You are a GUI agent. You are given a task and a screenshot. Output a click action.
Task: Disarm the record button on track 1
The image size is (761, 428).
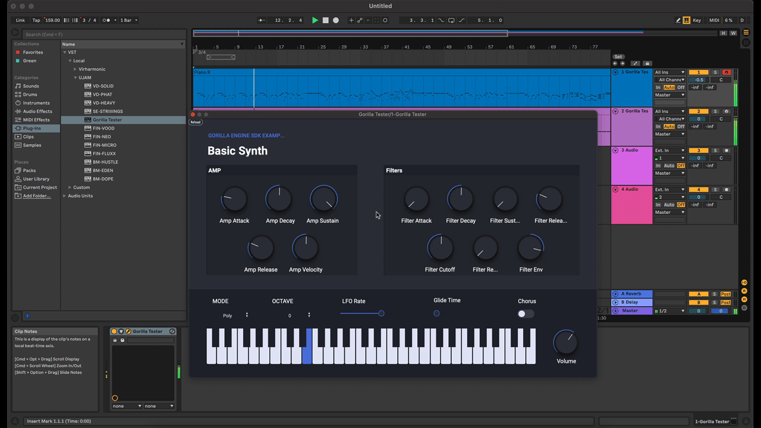(727, 72)
